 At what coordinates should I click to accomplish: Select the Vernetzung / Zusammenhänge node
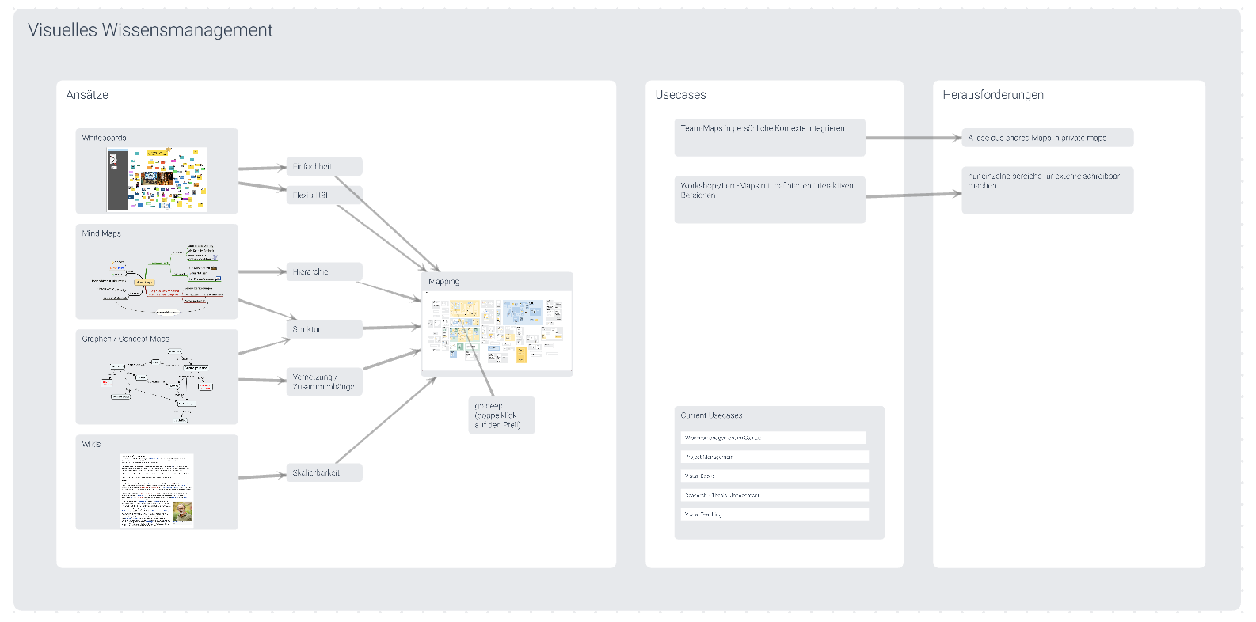324,382
